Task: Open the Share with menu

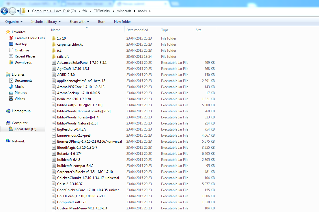Action: pos(79,22)
